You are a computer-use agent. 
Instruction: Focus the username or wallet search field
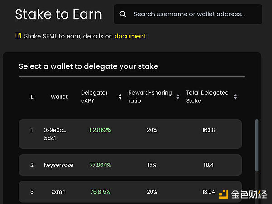[188, 14]
